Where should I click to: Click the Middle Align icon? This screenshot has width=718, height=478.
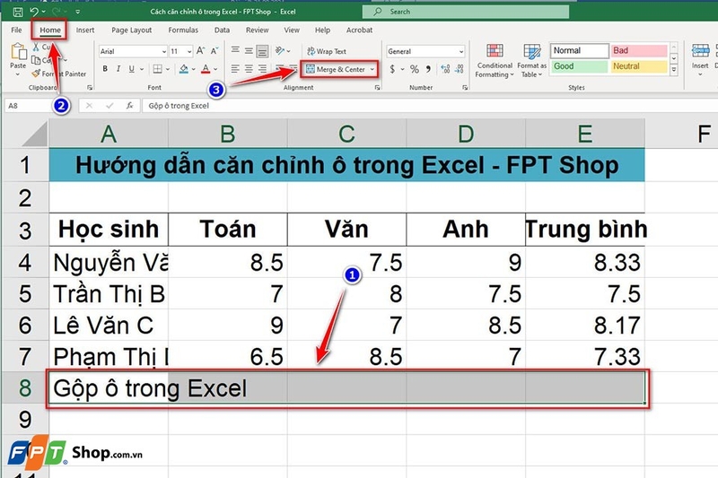point(249,51)
